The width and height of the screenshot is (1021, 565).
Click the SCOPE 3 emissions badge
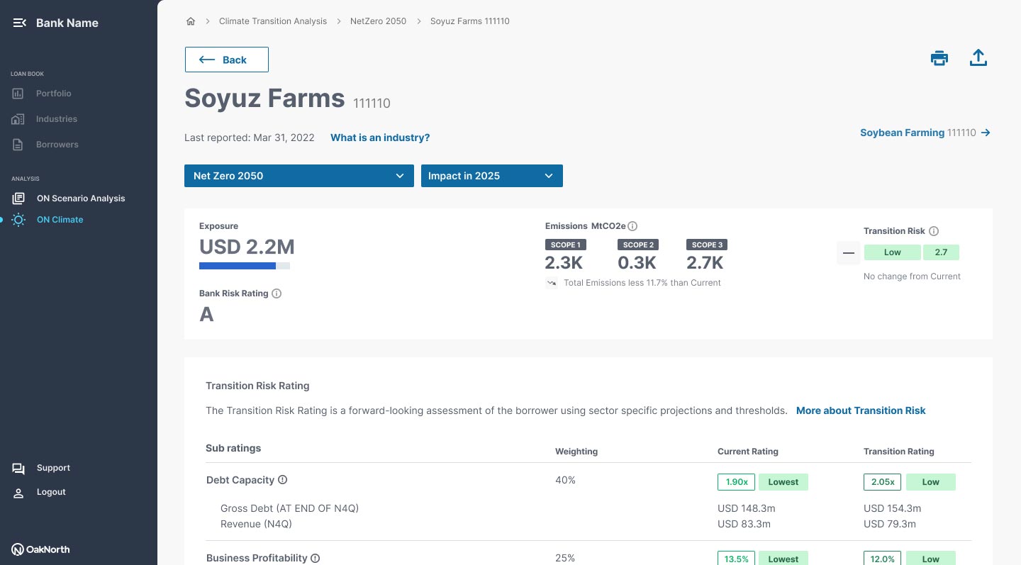coord(707,245)
